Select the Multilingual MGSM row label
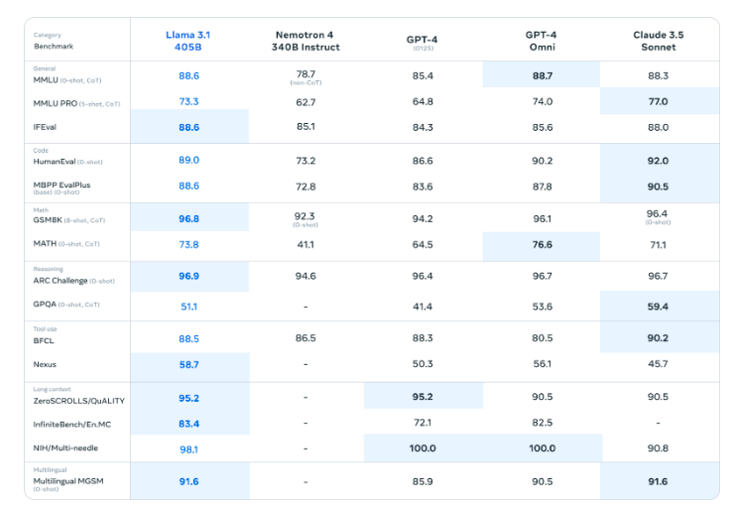This screenshot has height=507, width=732. (x=68, y=483)
